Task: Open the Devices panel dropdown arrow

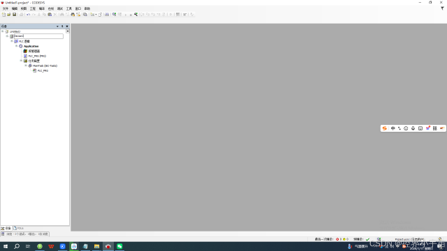Action: [x=57, y=26]
